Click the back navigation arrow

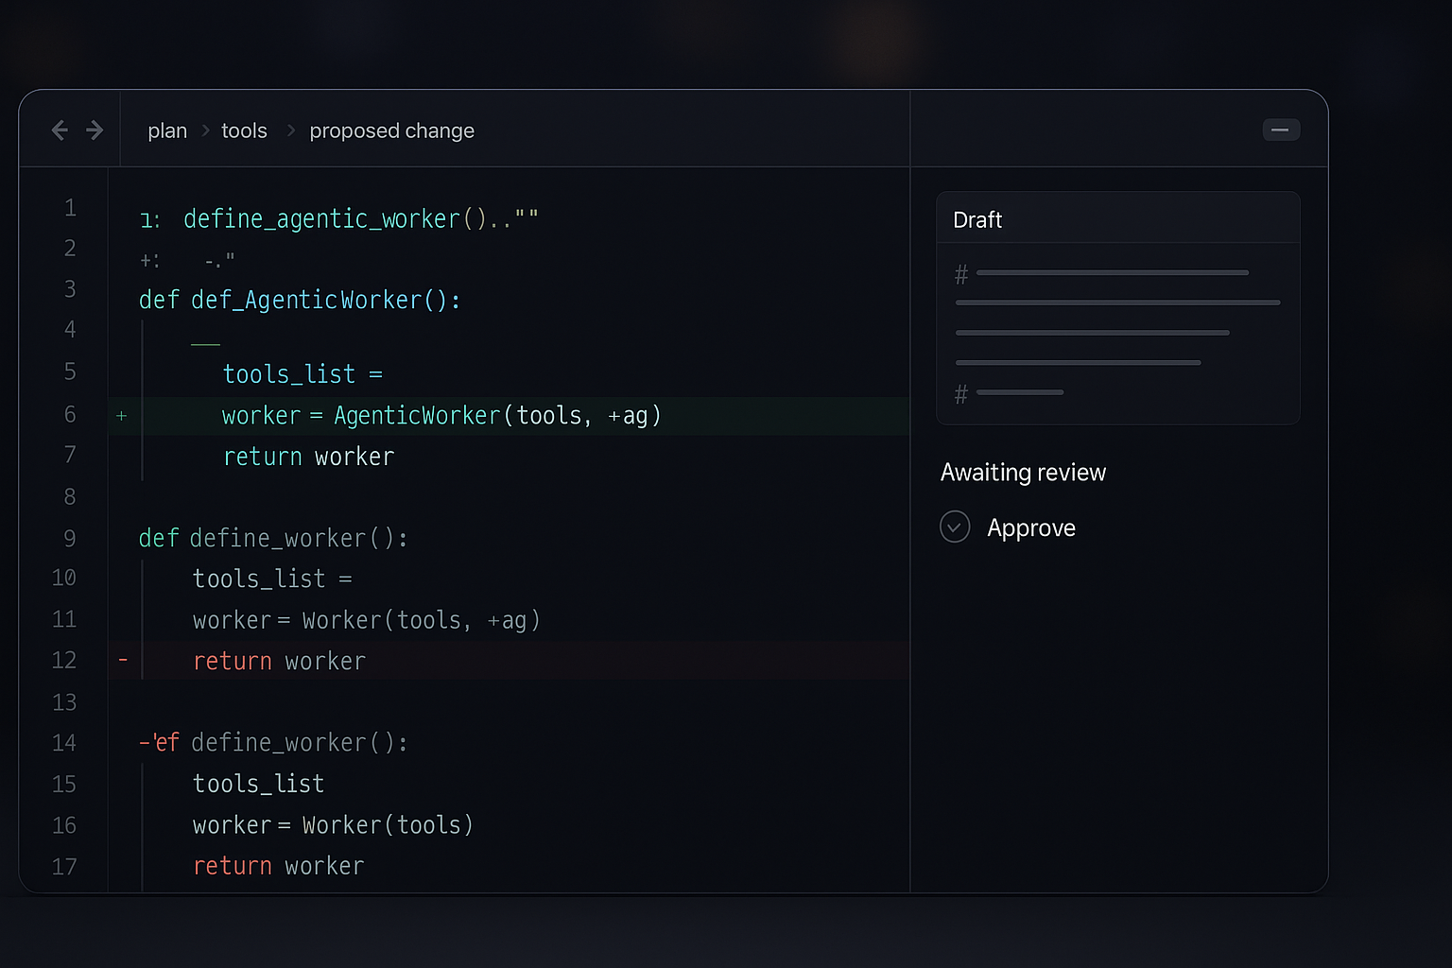pyautogui.click(x=60, y=130)
